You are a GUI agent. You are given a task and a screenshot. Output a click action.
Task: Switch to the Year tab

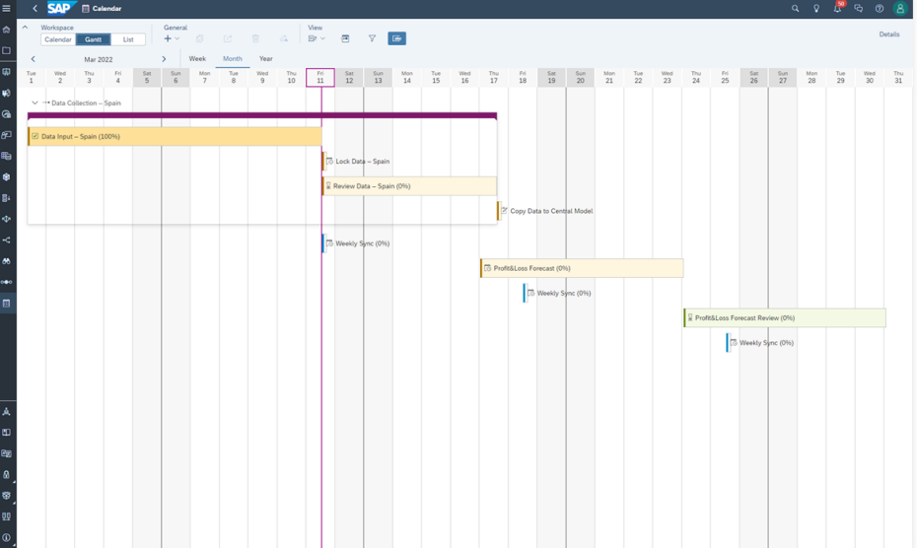[265, 58]
